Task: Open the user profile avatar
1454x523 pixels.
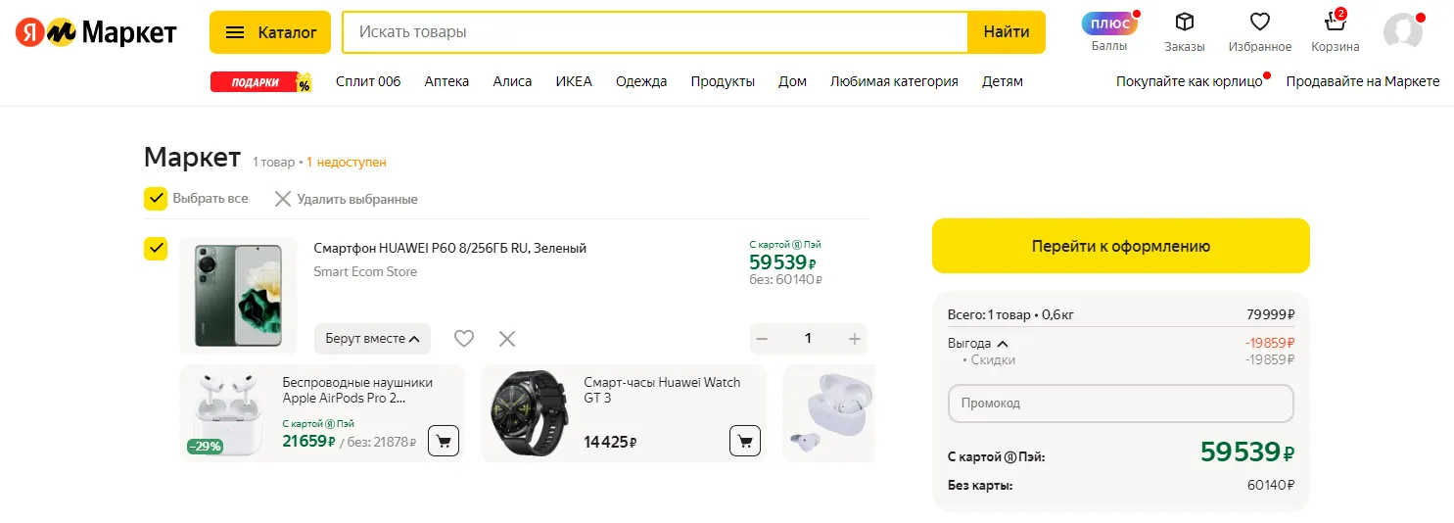Action: 1402,31
